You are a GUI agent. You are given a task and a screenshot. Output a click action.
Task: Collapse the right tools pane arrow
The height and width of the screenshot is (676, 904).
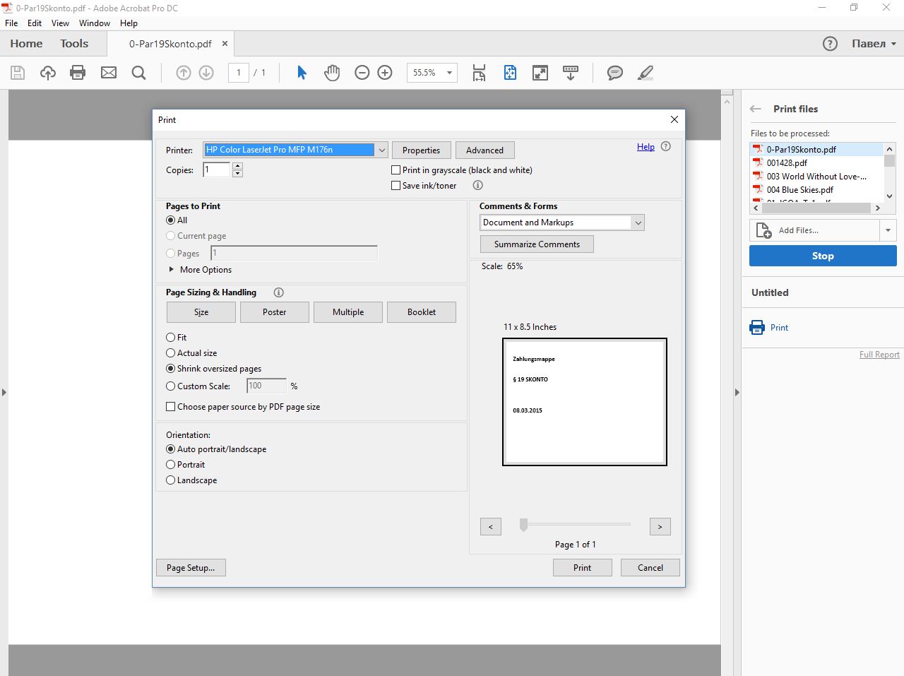tap(737, 392)
